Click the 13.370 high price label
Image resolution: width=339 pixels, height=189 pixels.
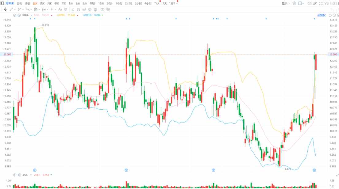45,25
